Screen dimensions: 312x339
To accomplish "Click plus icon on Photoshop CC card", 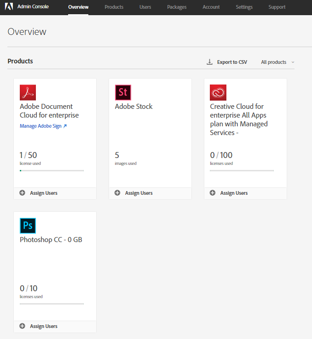I will pos(22,326).
